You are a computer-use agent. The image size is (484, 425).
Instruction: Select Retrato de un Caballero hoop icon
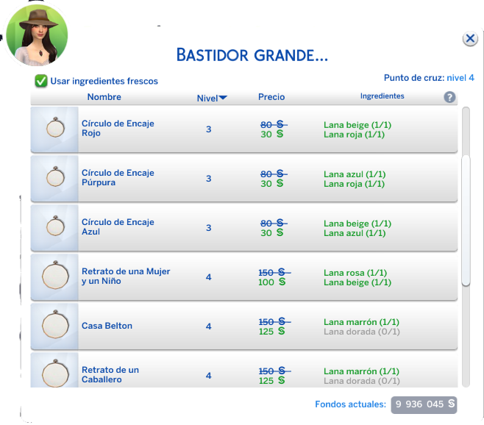tap(55, 373)
